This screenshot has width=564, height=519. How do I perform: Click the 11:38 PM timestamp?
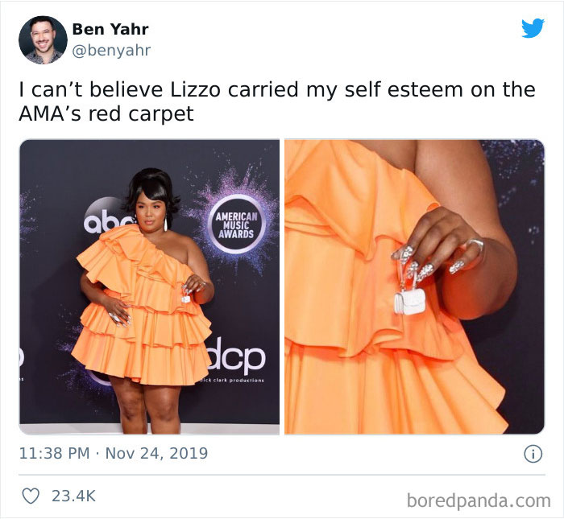54,453
